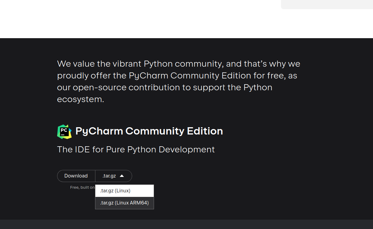The image size is (373, 229).
Task: Click the Download button for PyCharm Community
Action: 76,176
